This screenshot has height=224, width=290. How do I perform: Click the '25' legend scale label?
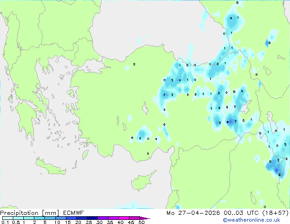click(89, 222)
